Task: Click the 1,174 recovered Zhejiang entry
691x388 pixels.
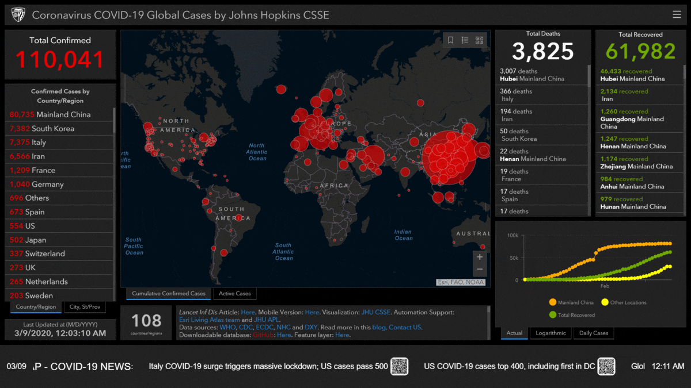Action: 640,163
